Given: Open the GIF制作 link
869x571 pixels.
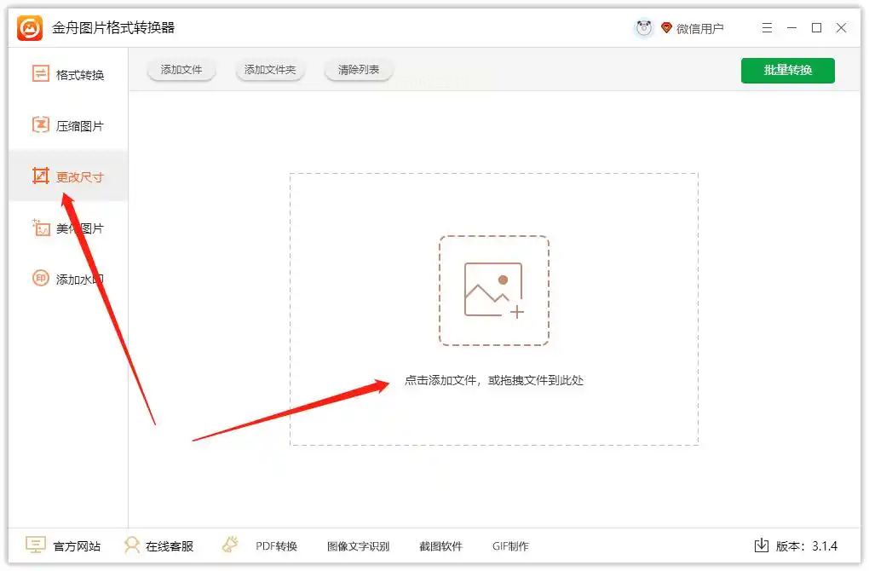Looking at the screenshot, I should pyautogui.click(x=510, y=546).
